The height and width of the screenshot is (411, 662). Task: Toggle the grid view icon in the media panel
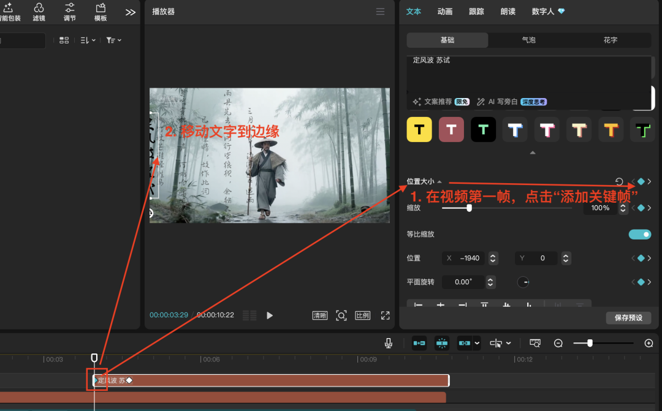64,40
